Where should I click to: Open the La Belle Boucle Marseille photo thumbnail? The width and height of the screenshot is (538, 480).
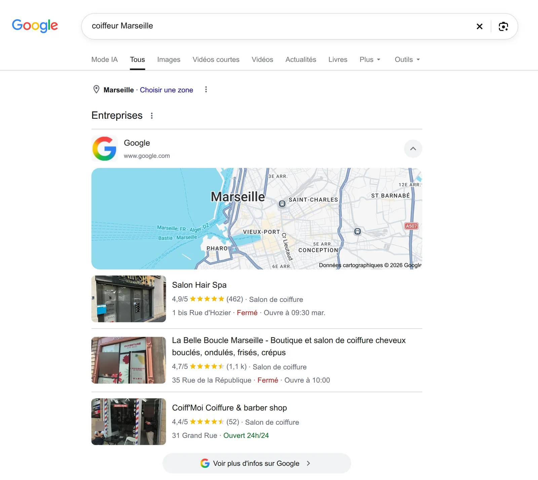(128, 360)
